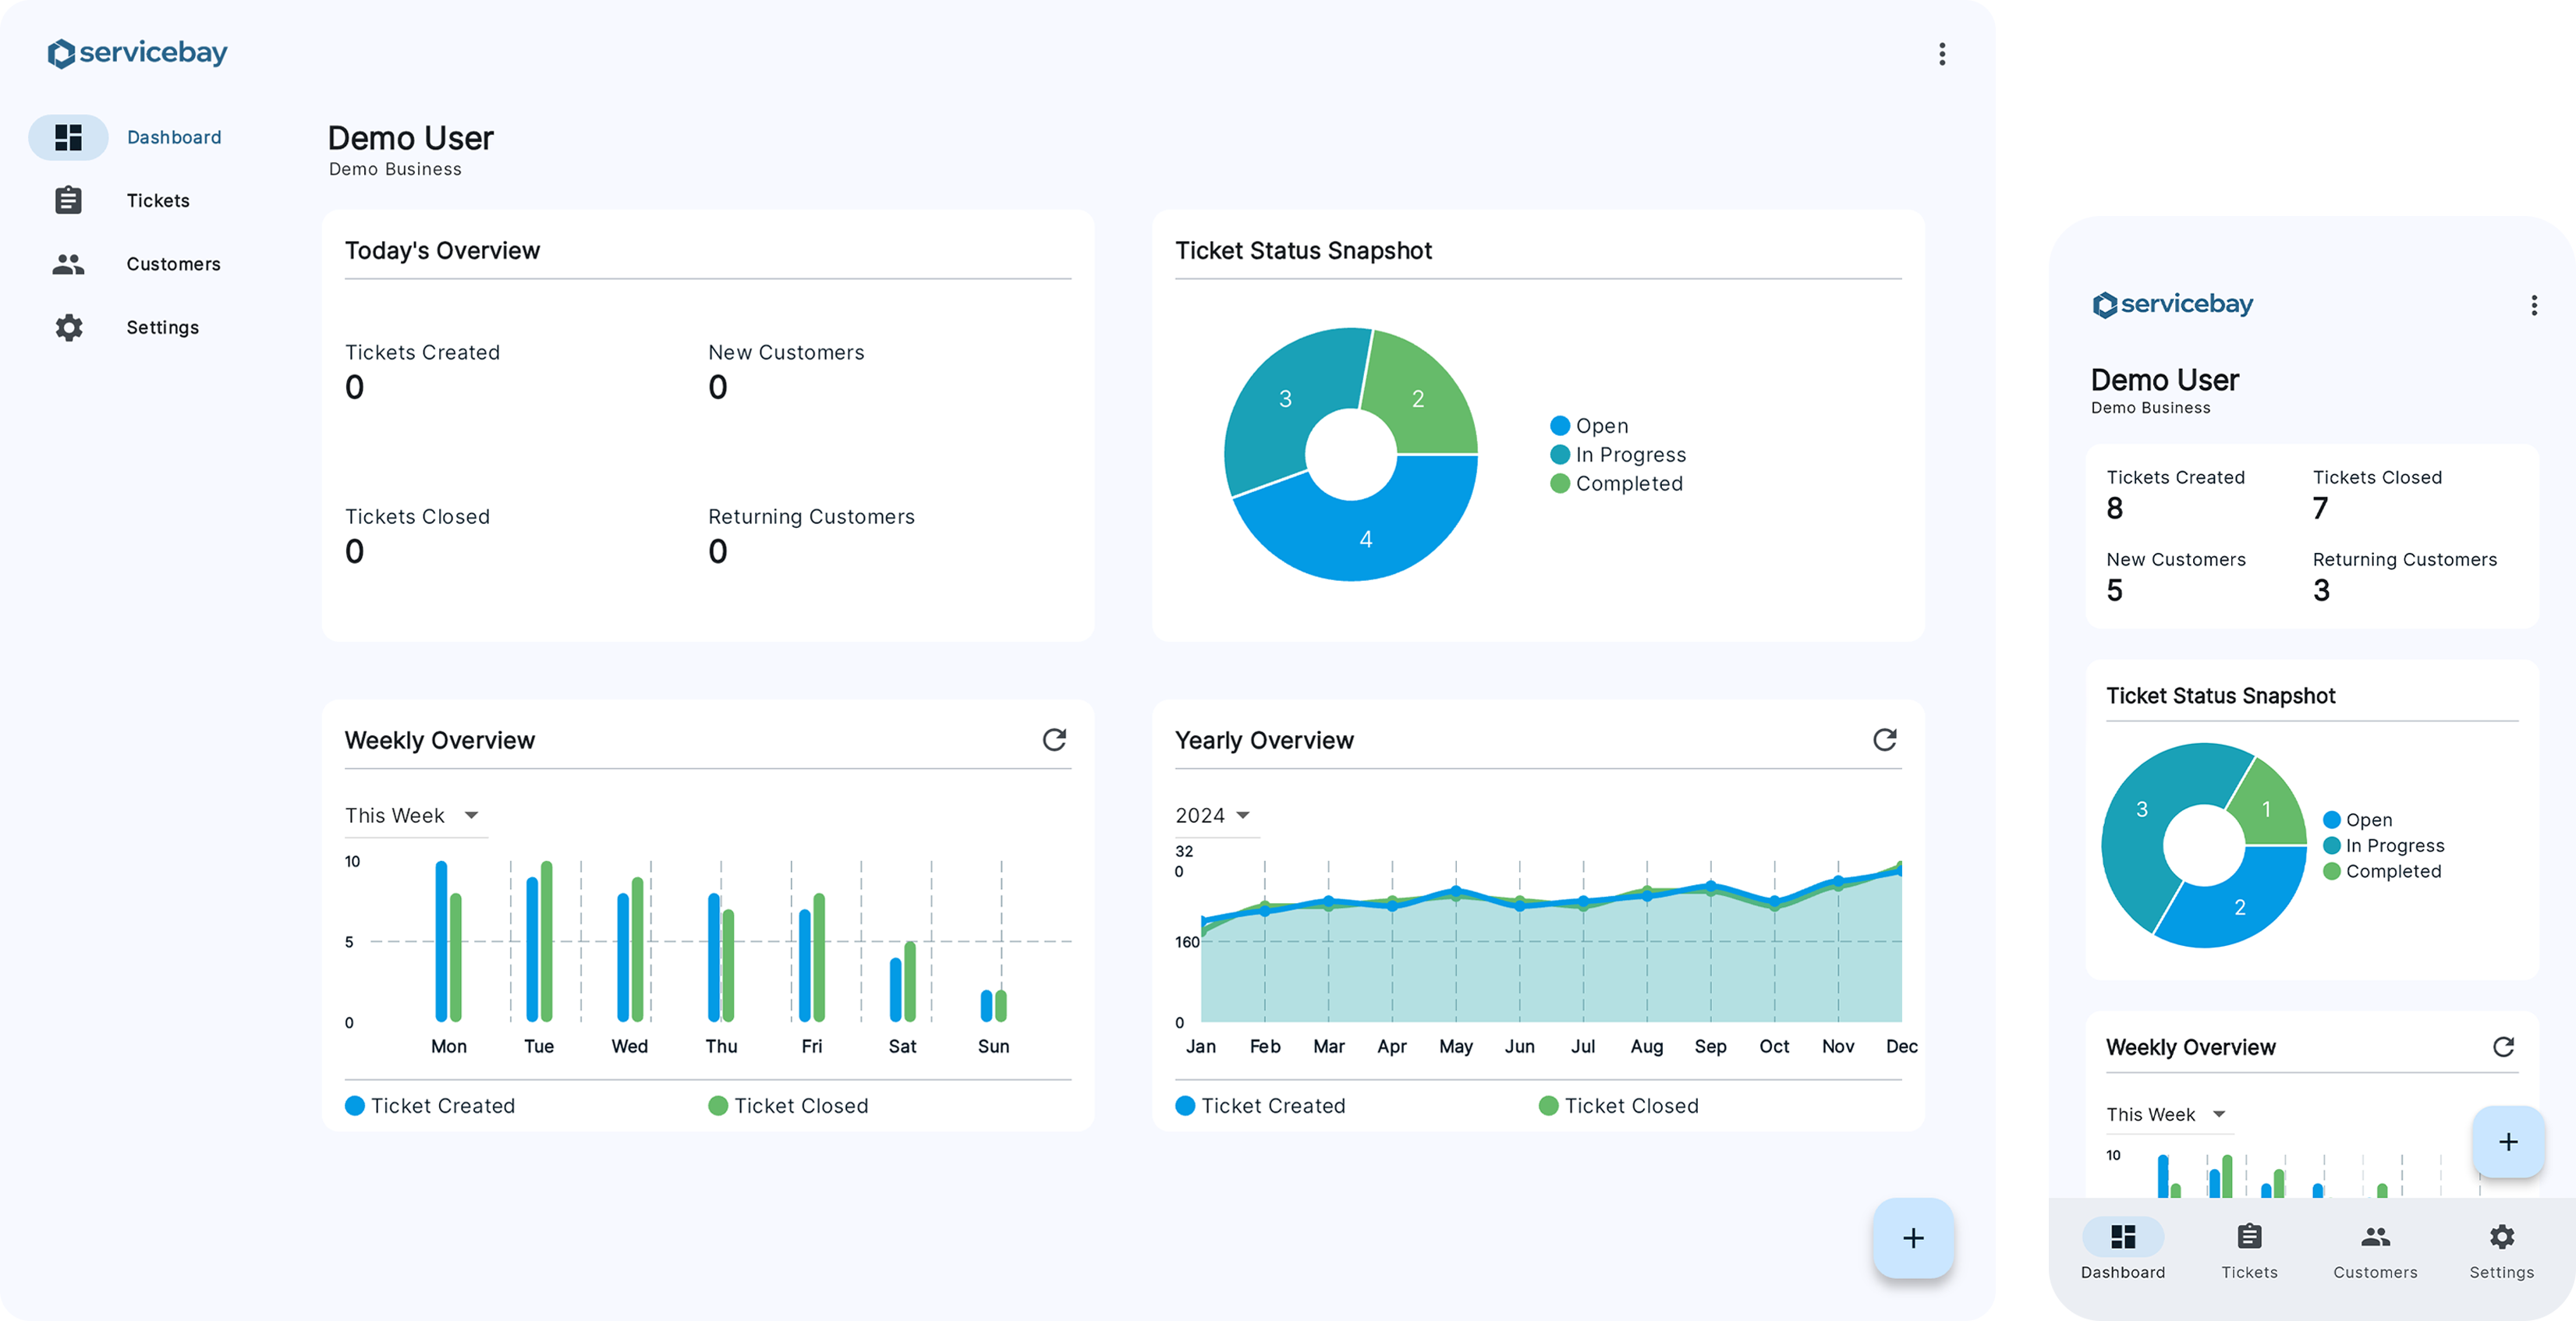Screen dimensions: 2576x1321
Task: Open the three-dot menu in mobile view
Action: tap(2533, 305)
